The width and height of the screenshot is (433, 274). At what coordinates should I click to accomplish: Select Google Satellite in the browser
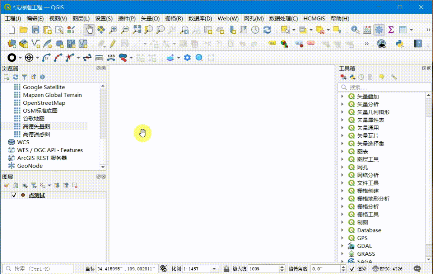coord(44,87)
